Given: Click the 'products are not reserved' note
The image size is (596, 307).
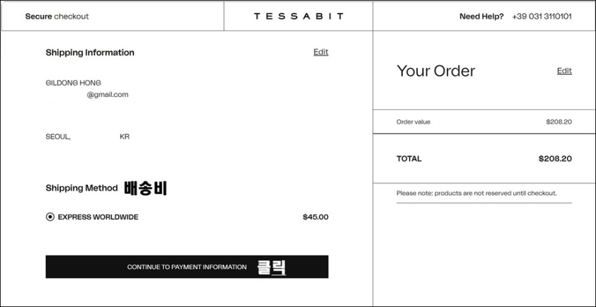Looking at the screenshot, I should 476,193.
